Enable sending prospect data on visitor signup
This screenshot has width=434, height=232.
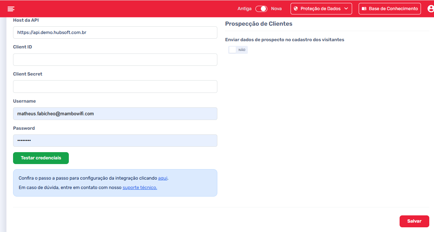pos(238,50)
